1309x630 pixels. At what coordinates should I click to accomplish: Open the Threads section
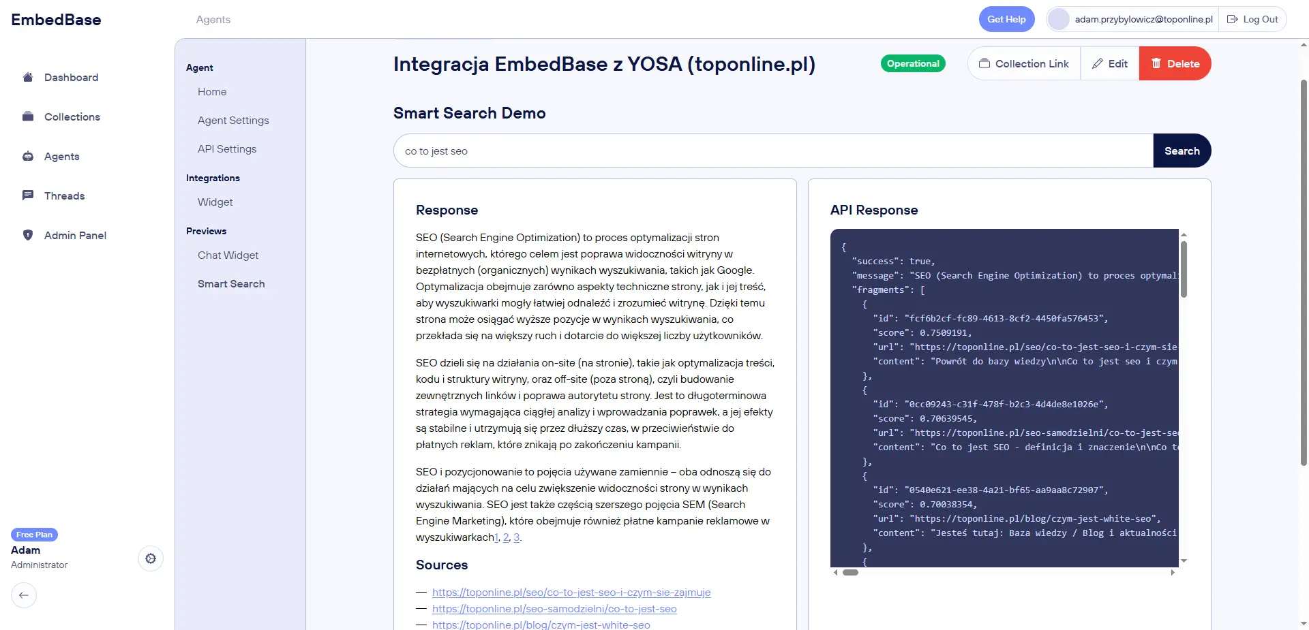(x=64, y=196)
